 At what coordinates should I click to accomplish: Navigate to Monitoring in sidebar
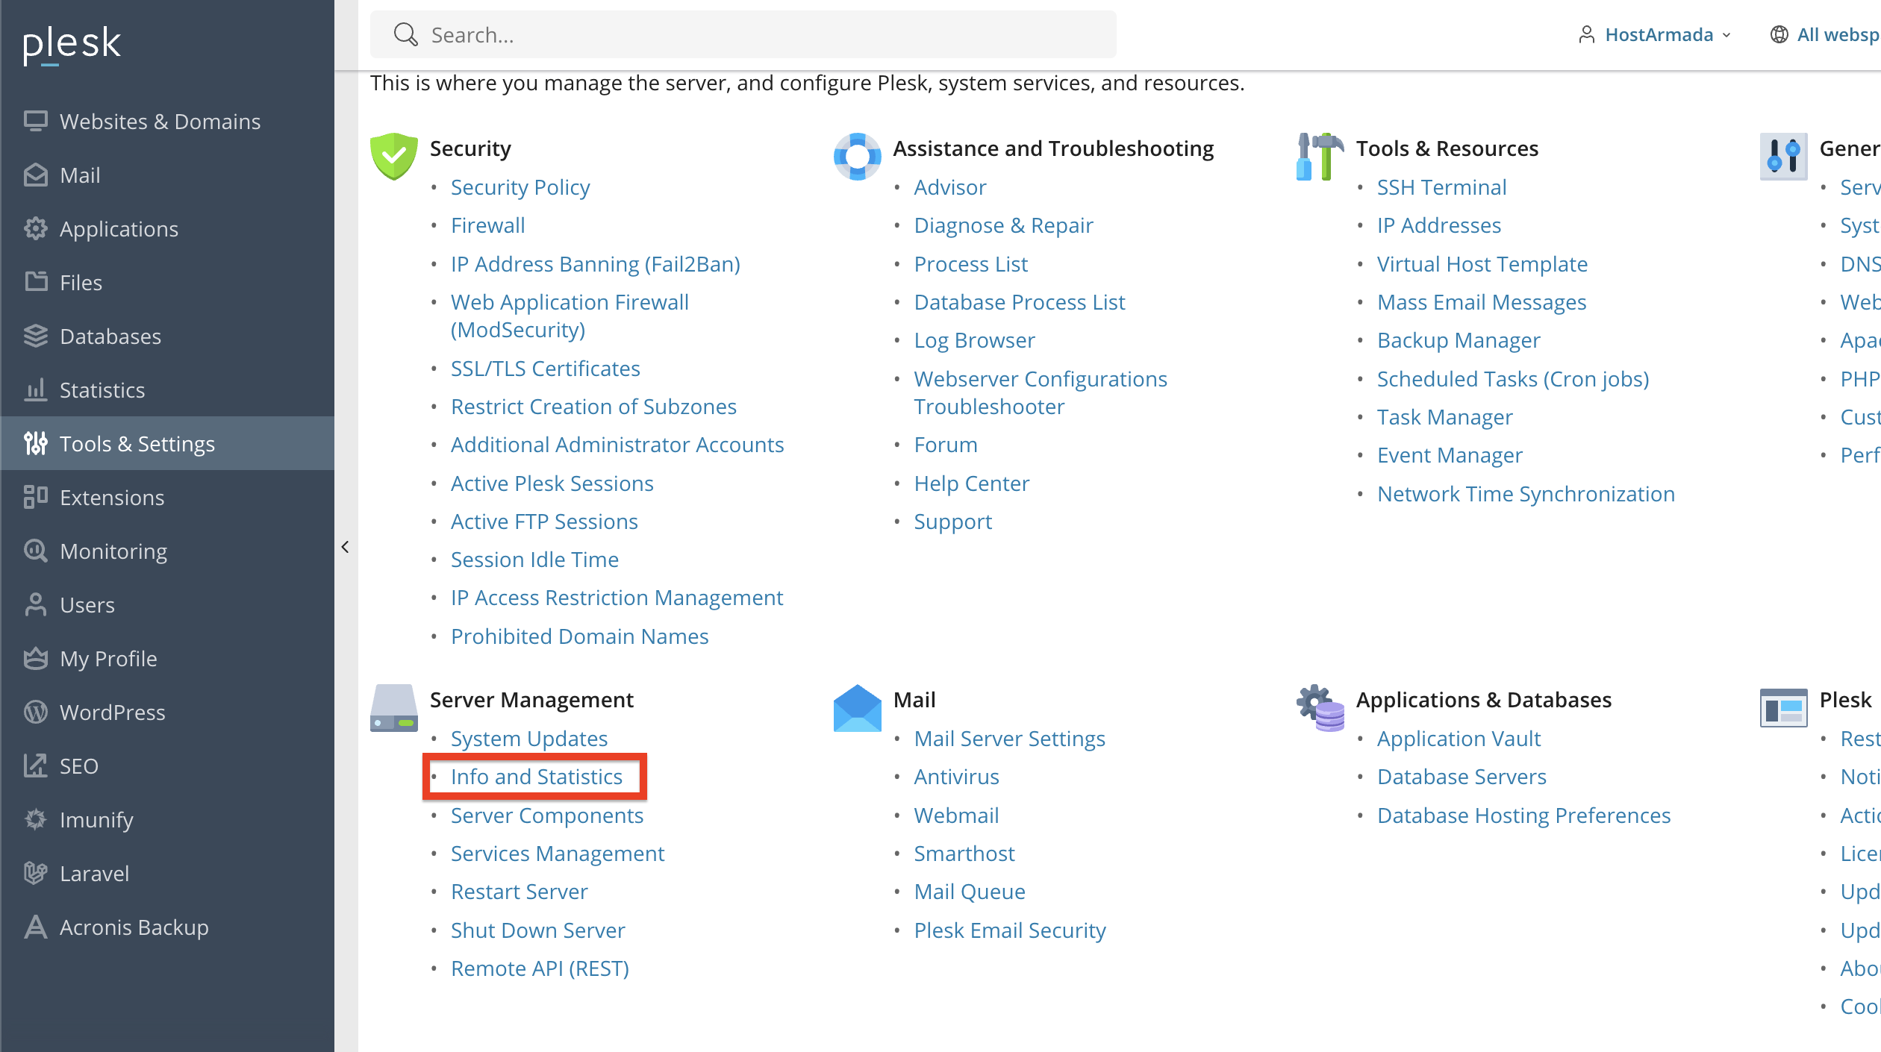coord(167,551)
